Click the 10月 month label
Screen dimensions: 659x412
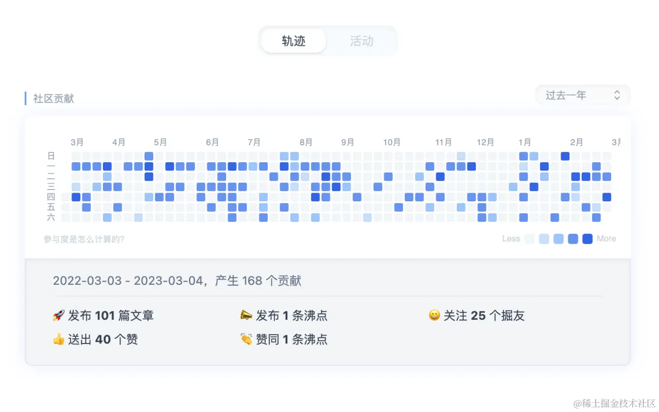click(x=391, y=142)
